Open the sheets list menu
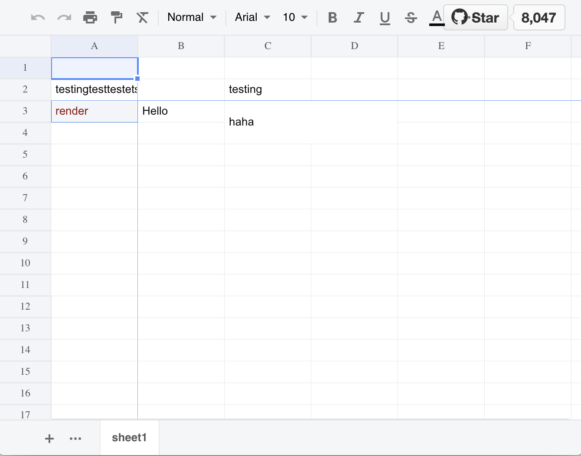The width and height of the screenshot is (581, 456). click(75, 438)
